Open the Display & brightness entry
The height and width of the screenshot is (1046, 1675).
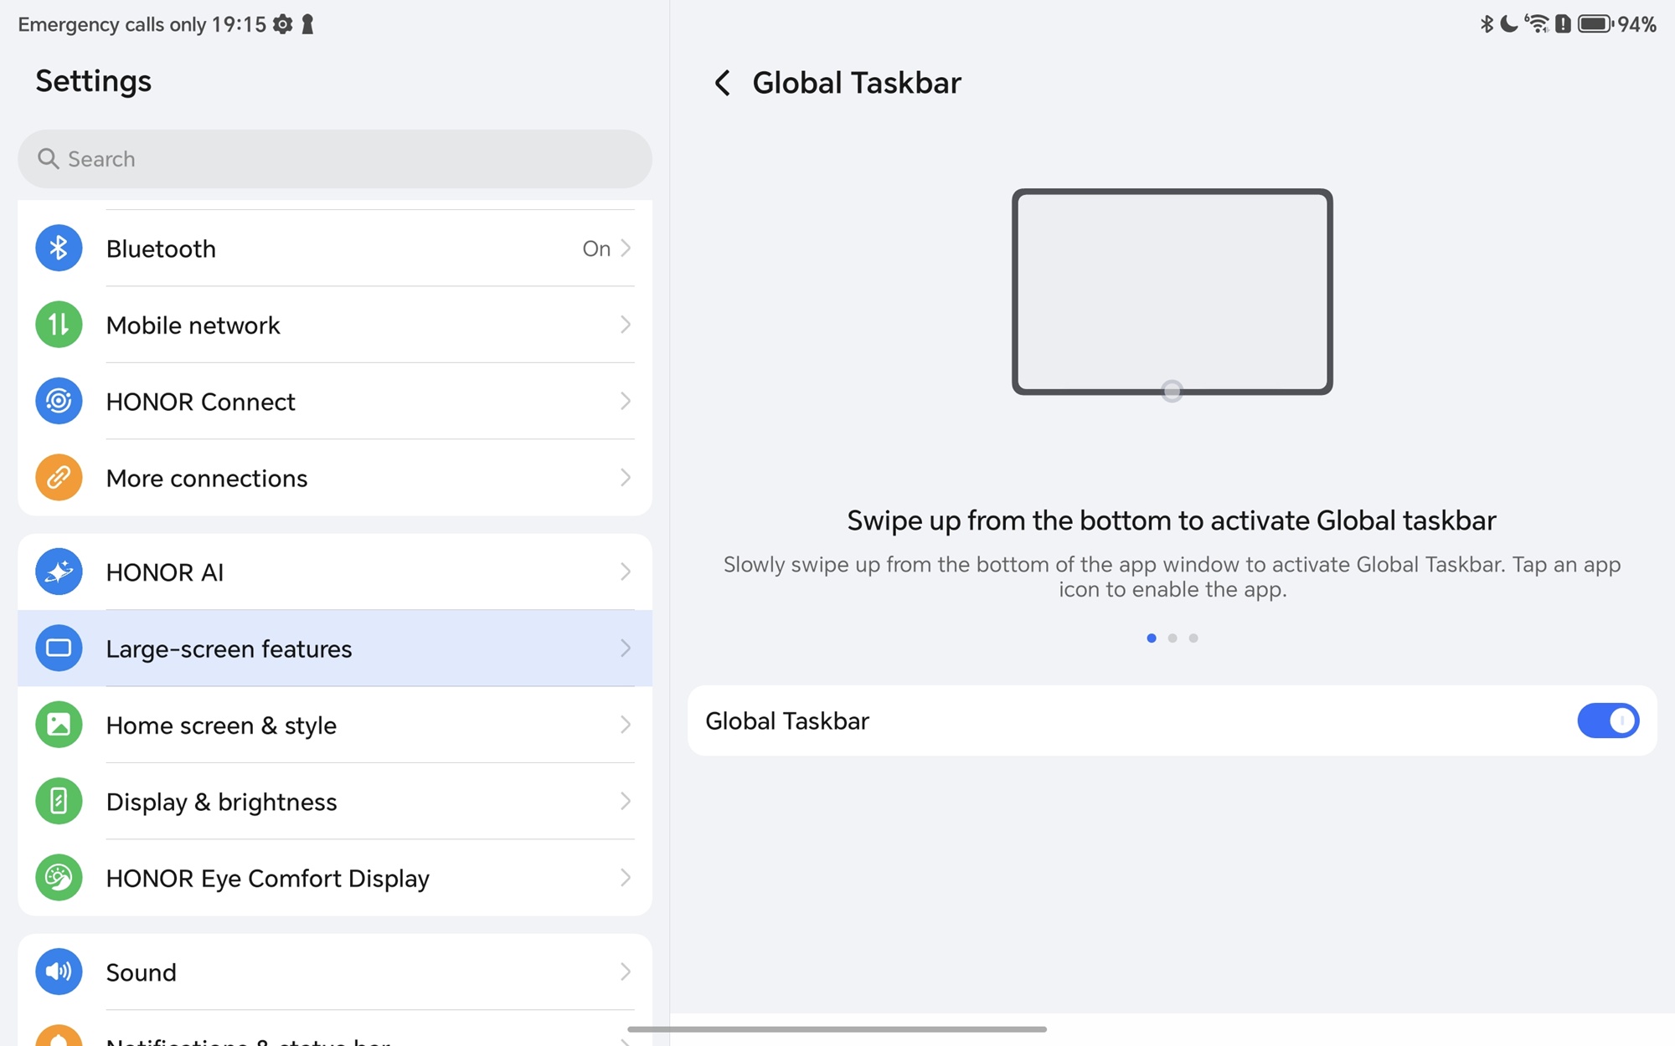[x=222, y=802]
